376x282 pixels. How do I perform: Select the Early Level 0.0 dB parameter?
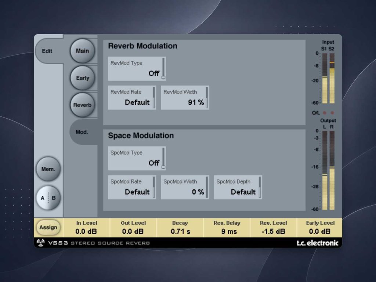320,228
